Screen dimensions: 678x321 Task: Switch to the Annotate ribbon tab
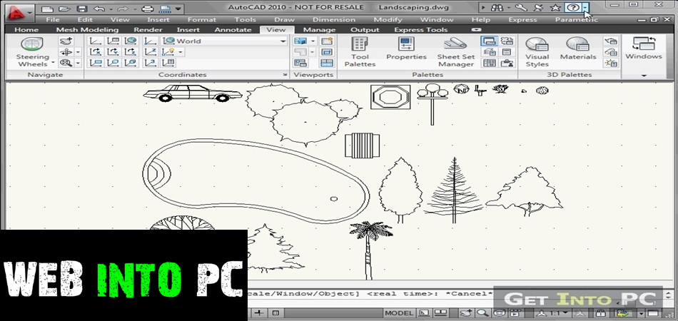point(233,29)
